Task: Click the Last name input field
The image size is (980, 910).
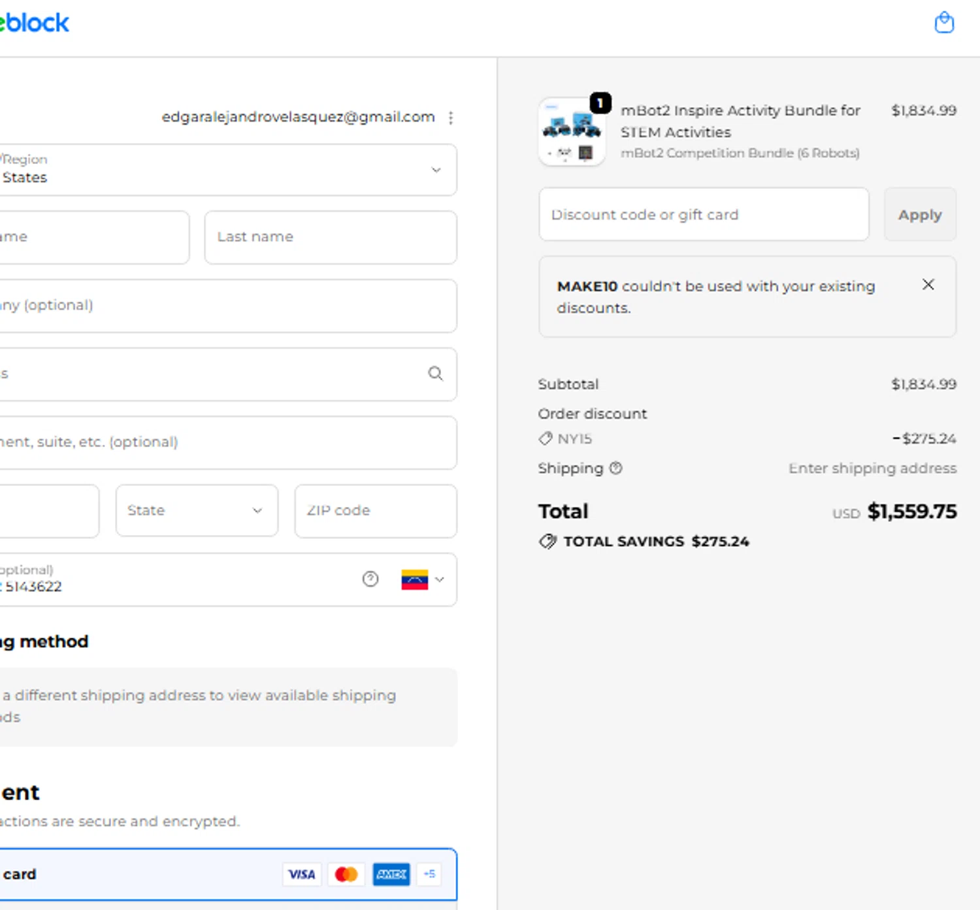Action: [x=331, y=237]
